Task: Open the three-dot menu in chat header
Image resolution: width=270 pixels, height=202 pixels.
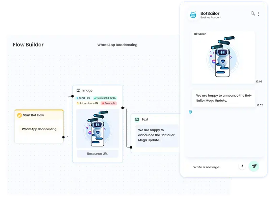Action: (x=258, y=14)
